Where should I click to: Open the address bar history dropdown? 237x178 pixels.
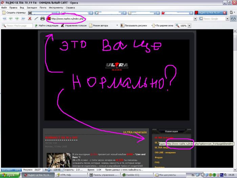point(195,19)
